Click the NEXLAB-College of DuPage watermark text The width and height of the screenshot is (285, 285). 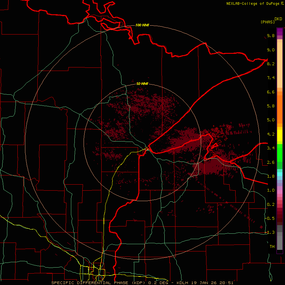coord(253,3)
